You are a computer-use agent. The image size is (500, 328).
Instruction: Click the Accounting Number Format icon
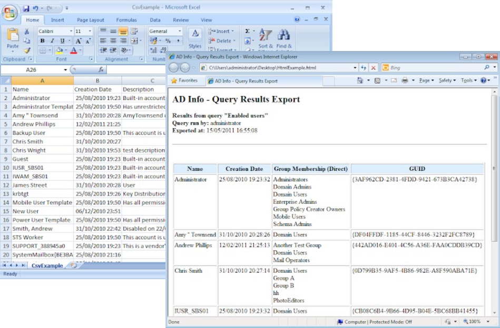pos(153,40)
